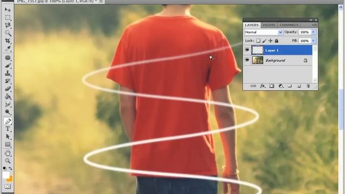Select the Rectangle shape tool
345x194 pixels.
[x=8, y=144]
